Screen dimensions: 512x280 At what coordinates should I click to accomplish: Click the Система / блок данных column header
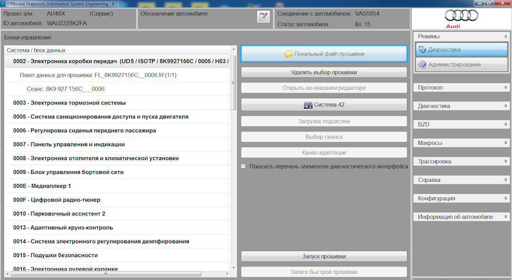(x=117, y=50)
